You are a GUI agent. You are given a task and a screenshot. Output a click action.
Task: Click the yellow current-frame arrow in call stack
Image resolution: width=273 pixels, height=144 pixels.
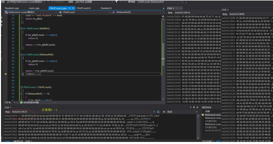203,115
